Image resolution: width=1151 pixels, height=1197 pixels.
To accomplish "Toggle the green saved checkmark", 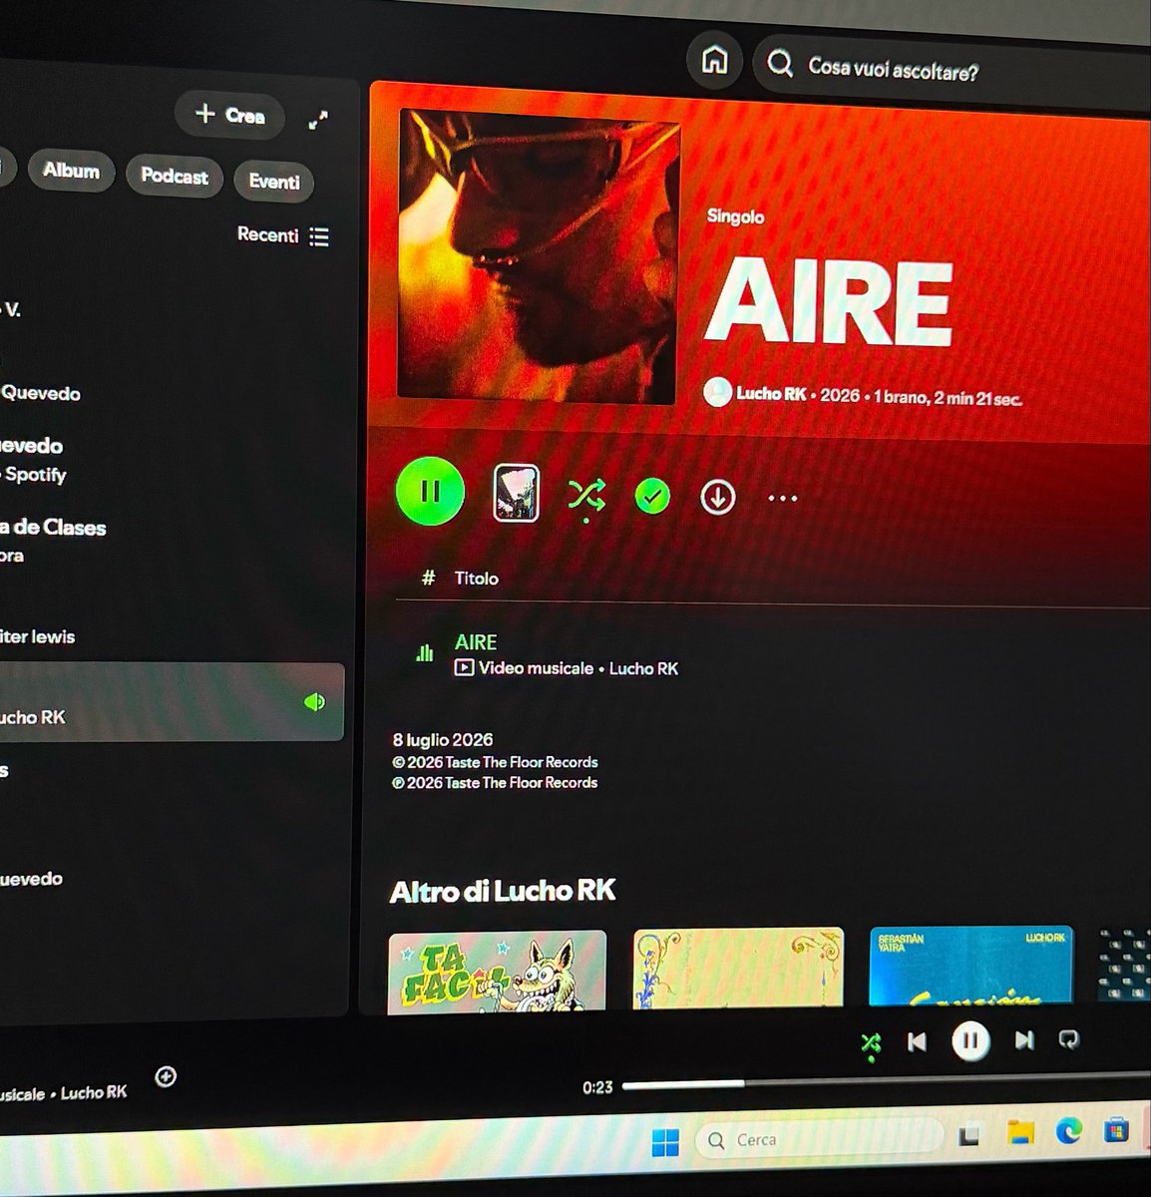I will point(652,496).
